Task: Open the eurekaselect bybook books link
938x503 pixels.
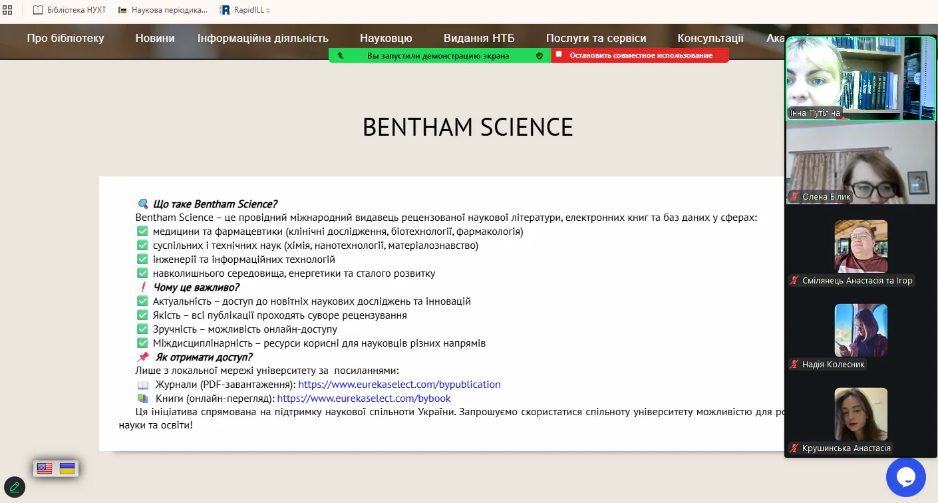Action: (364, 399)
